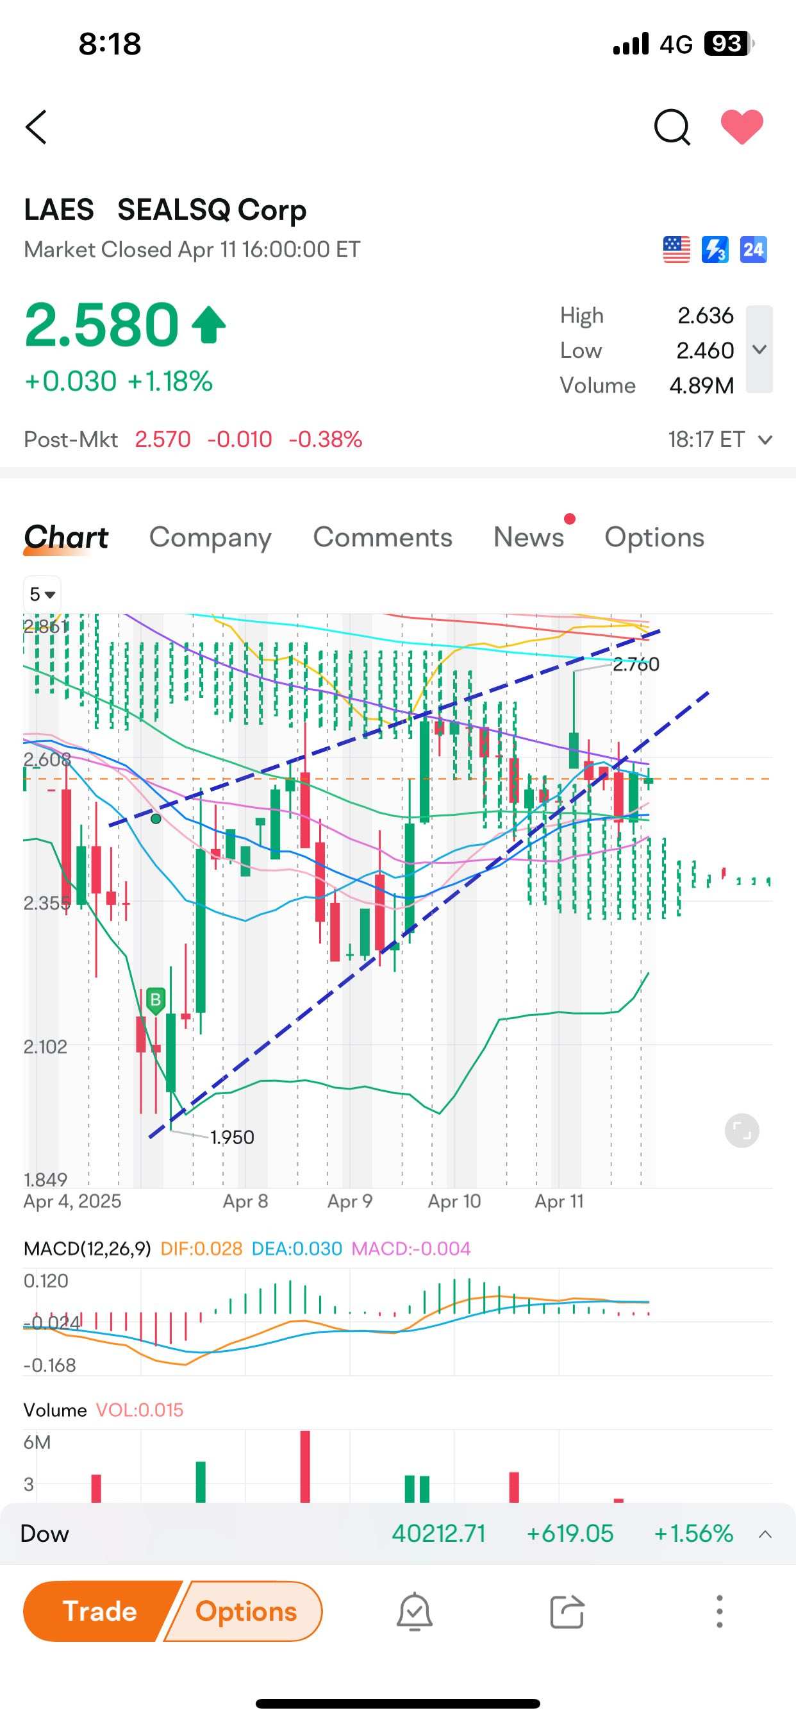Open the 5 interval dropdown
Screen dimensions: 796x1724
tap(42, 595)
